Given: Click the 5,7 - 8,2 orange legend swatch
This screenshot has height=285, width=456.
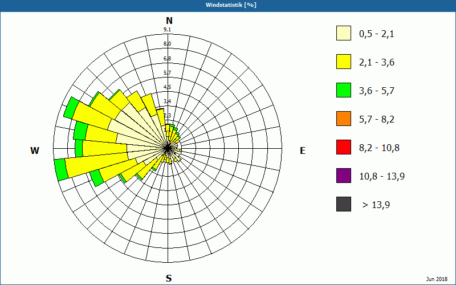Looking at the screenshot, I should pos(344,119).
